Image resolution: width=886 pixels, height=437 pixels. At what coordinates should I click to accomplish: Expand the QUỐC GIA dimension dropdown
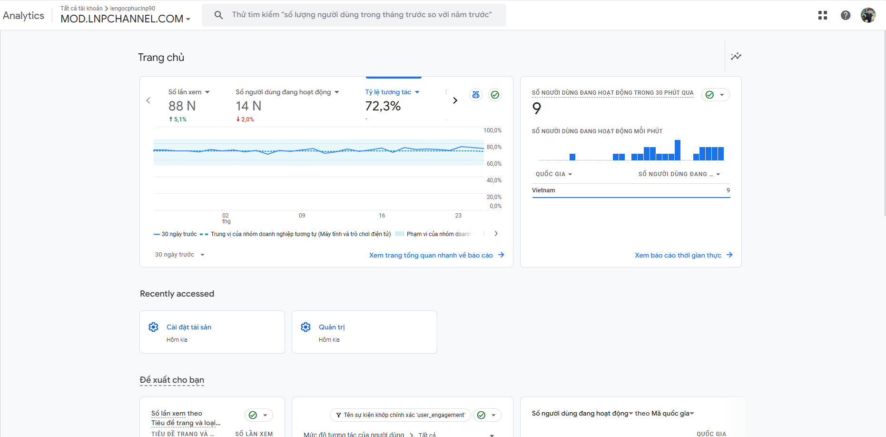click(x=554, y=174)
